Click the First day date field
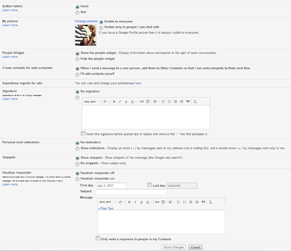The width and height of the screenshot is (291, 251). [x=111, y=185]
